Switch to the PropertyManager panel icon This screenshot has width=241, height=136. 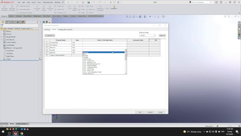click(8, 22)
